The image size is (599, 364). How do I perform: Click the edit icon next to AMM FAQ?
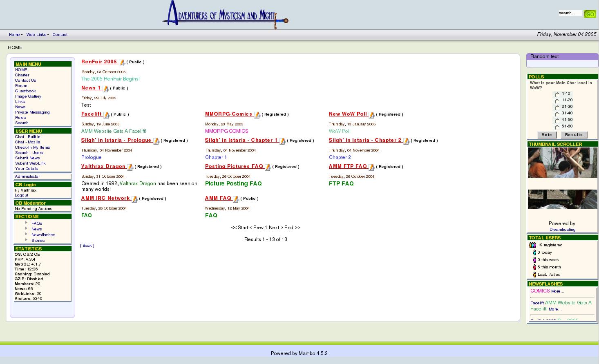coord(236,199)
